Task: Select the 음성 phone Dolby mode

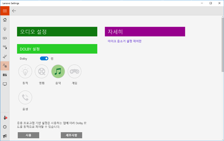Action: [x=25, y=97]
